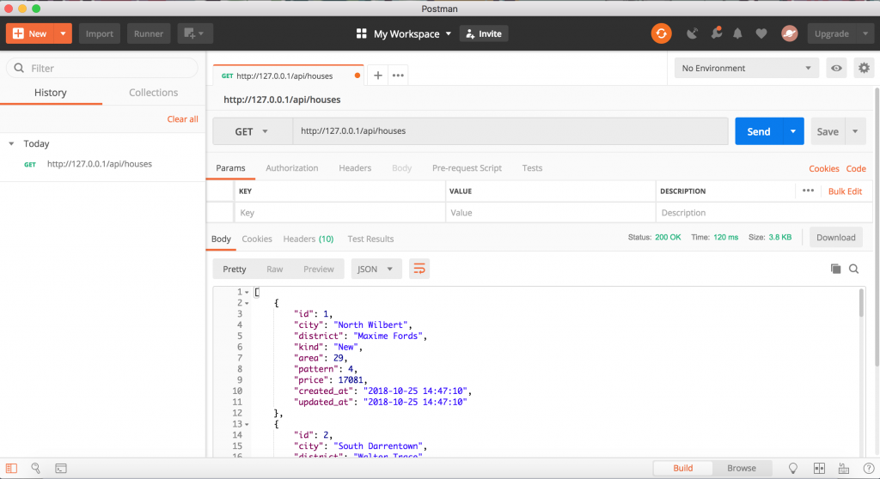Switch to Collections tab
Screen dimensions: 880x479
coord(153,93)
